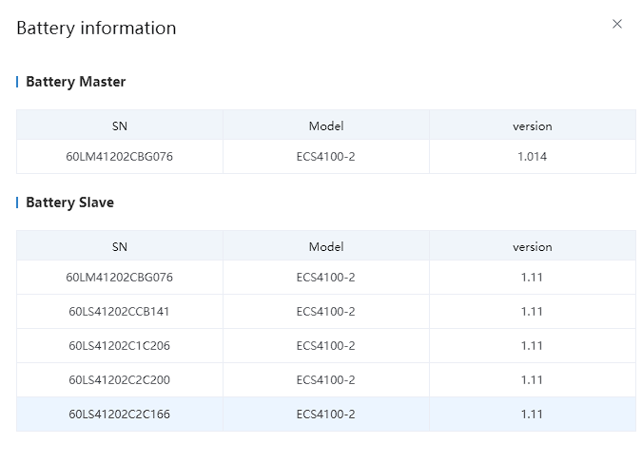This screenshot has height=463, width=642.
Task: Click version column header in Battery Slave table
Action: pyautogui.click(x=532, y=246)
